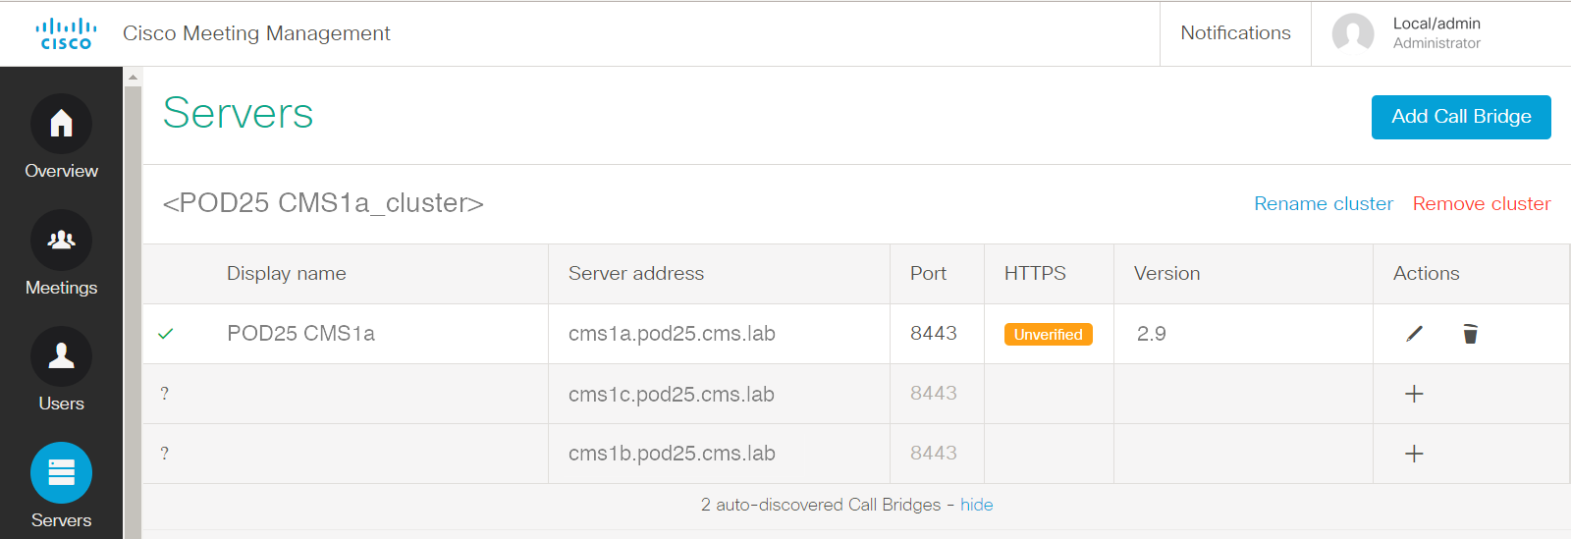The width and height of the screenshot is (1571, 539).
Task: Click the Remove cluster link
Action: click(1482, 203)
